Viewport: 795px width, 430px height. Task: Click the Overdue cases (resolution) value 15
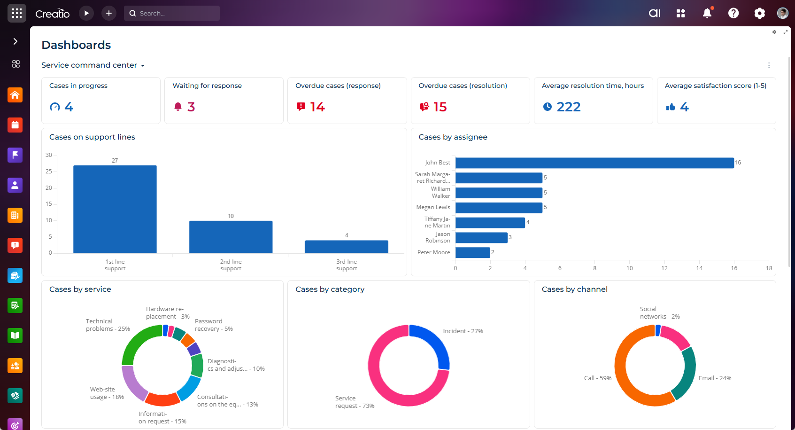440,107
